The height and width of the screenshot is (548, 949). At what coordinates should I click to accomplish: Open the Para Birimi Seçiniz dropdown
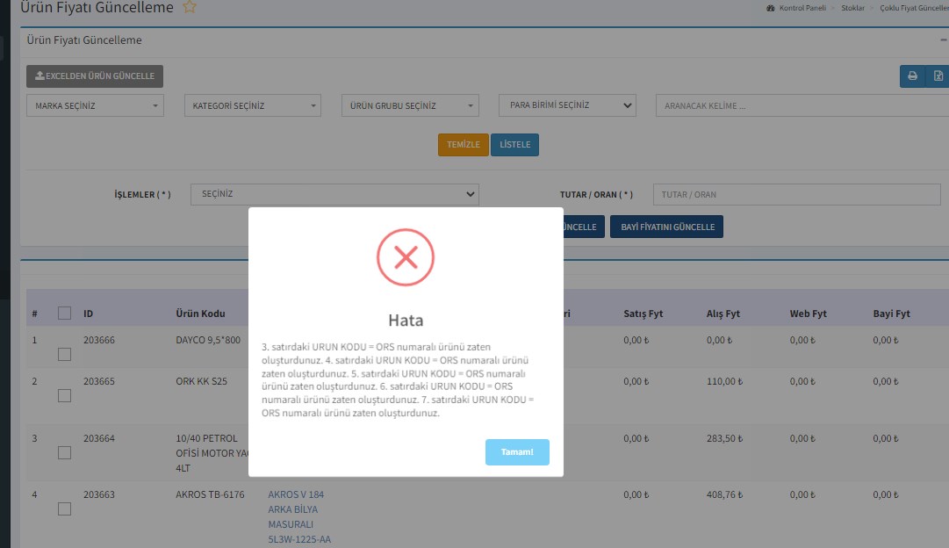567,105
